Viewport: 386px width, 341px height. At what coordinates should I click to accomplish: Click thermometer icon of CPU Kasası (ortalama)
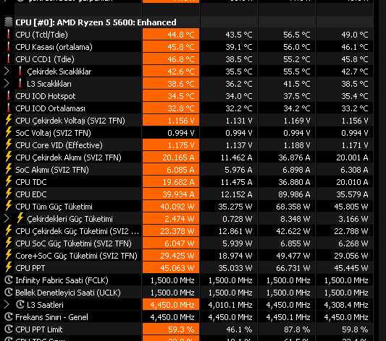coord(9,47)
